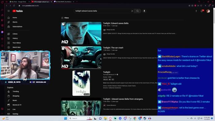This screenshot has width=215, height=121.
Task: Open Opera GX icon in taskbar
Action: 110,118
